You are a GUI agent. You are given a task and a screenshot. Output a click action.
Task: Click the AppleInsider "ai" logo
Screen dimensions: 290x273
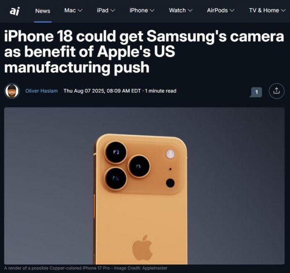(14, 11)
